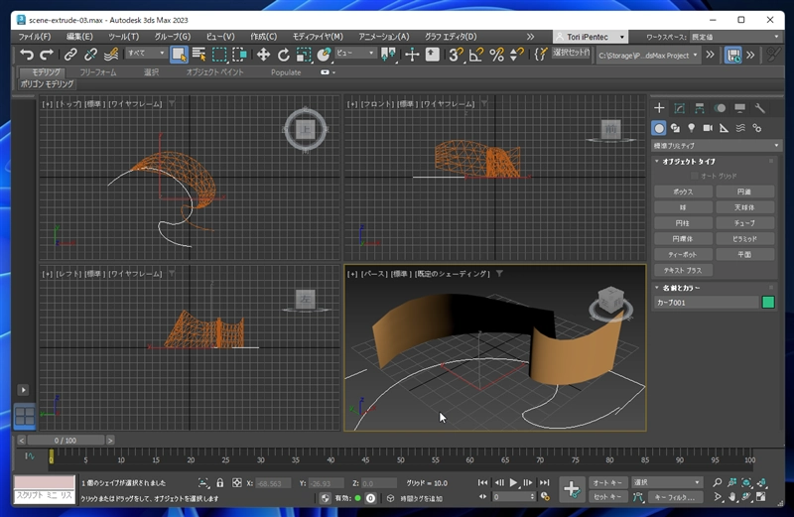Open the Select by Name list icon
794x517 pixels.
click(x=199, y=55)
